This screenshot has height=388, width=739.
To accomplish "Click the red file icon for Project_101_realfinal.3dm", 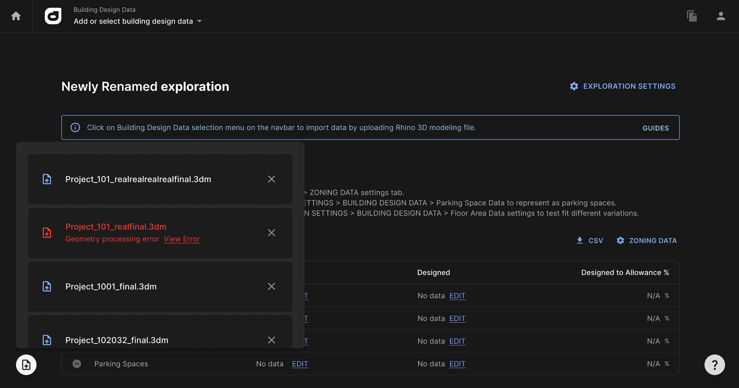I will pos(47,233).
